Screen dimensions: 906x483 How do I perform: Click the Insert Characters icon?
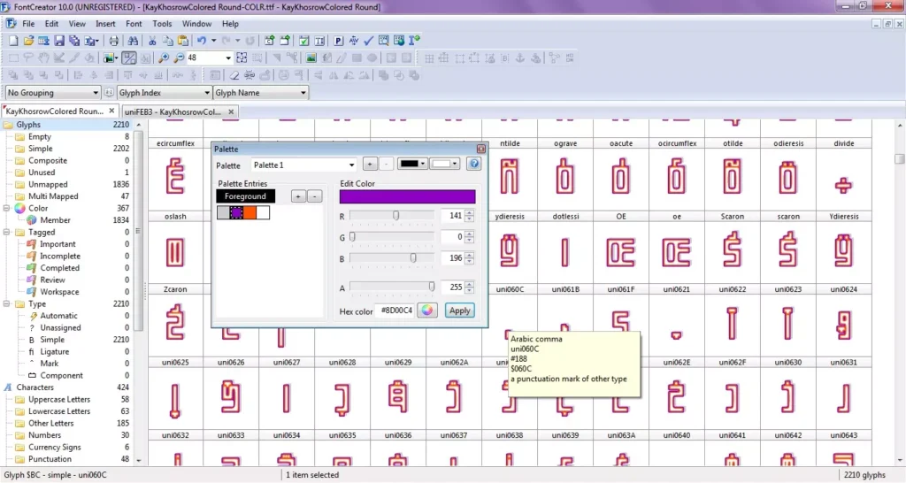(x=269, y=41)
